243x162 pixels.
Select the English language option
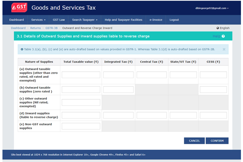click(x=224, y=28)
